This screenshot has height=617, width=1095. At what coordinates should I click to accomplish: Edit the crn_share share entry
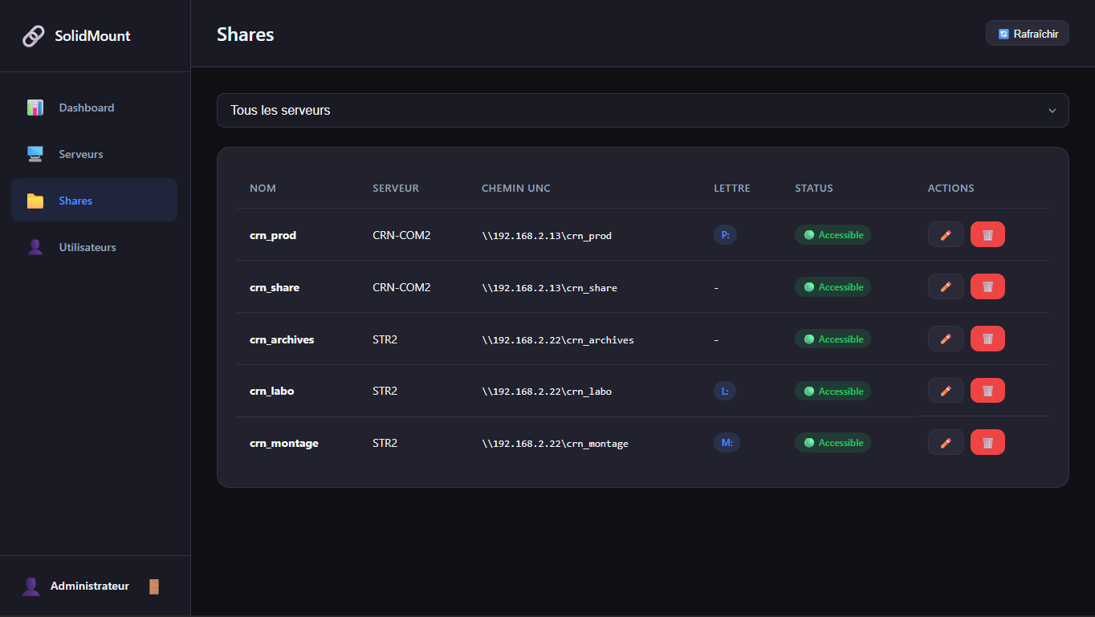[946, 286]
